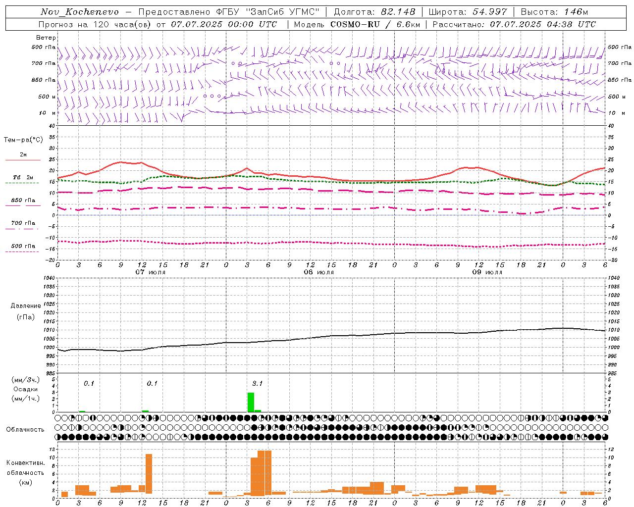Click the 0.1 precipitation value near hour 12
The image size is (634, 507).
(152, 383)
